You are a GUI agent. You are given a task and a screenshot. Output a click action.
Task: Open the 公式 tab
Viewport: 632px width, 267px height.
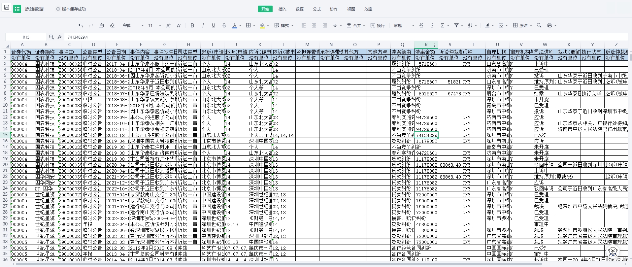click(317, 9)
